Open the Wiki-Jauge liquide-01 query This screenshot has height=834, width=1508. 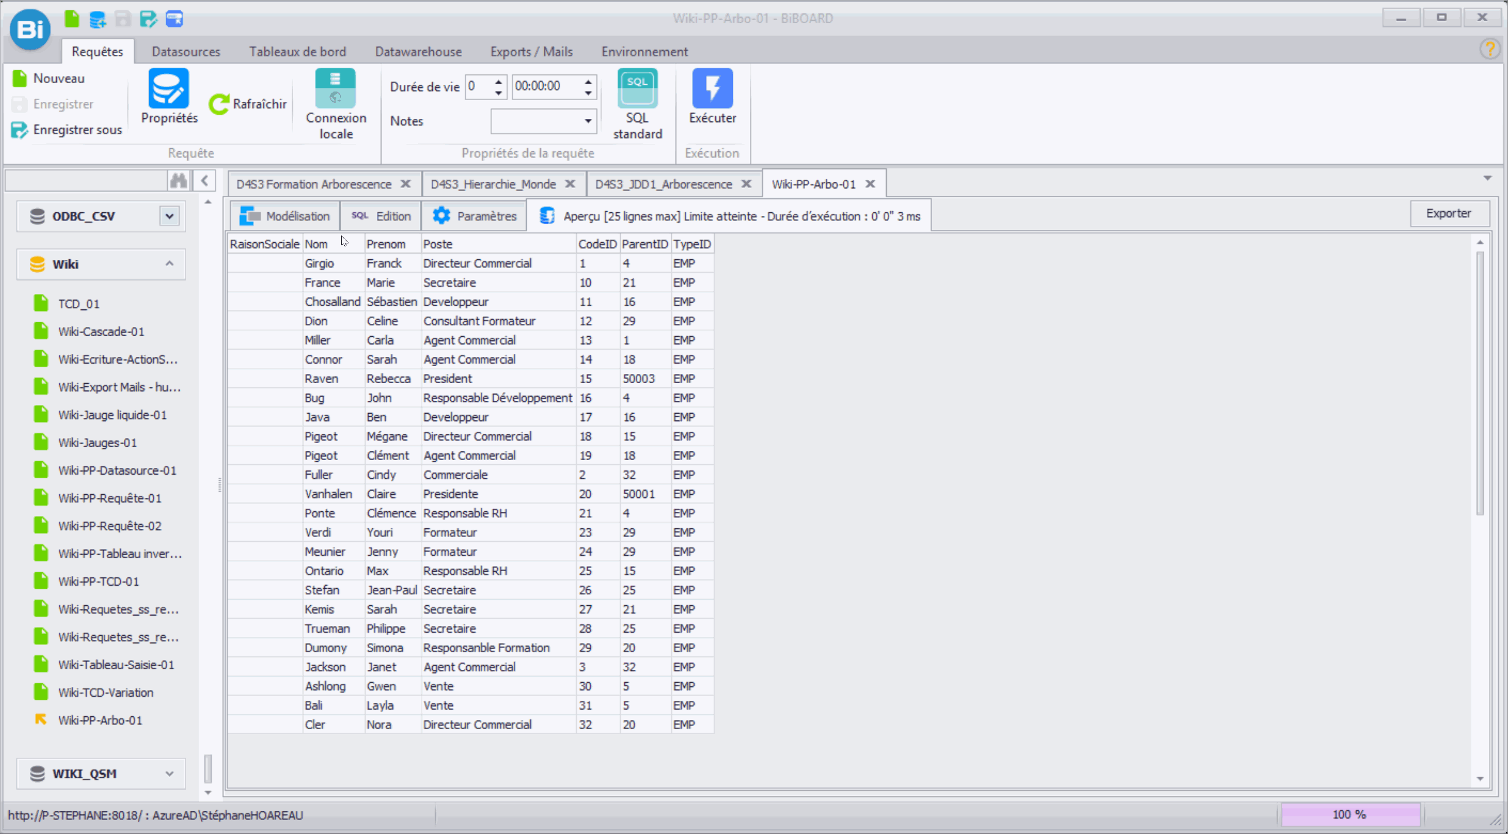113,415
